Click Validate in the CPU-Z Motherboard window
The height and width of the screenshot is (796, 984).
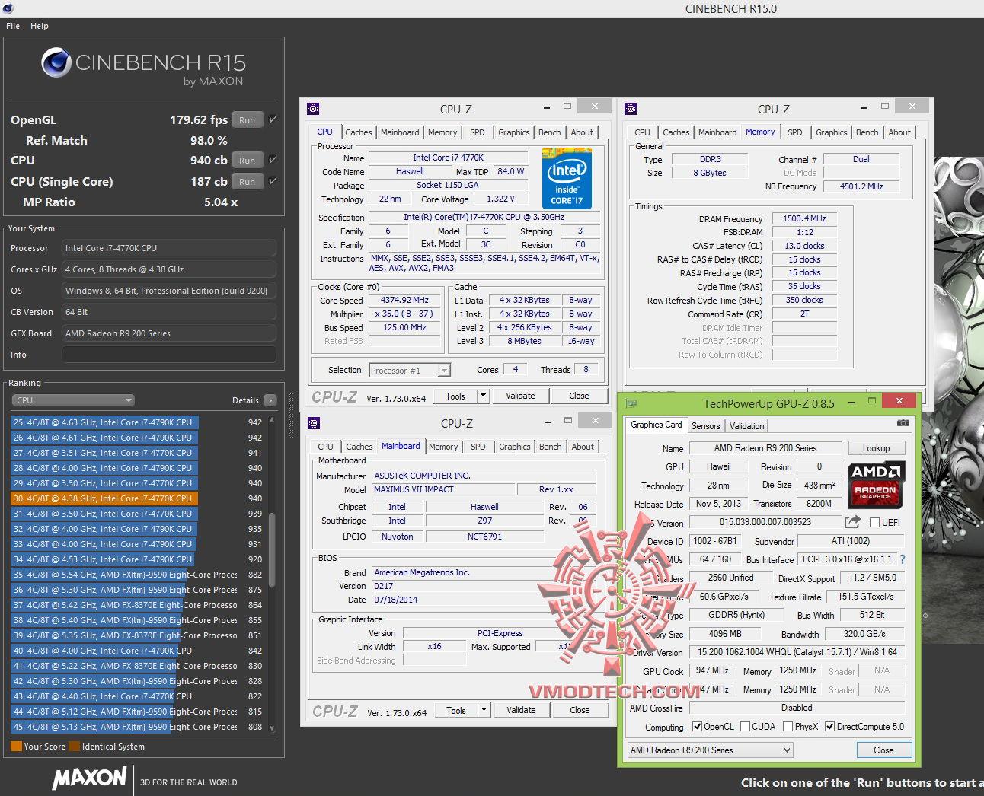522,710
